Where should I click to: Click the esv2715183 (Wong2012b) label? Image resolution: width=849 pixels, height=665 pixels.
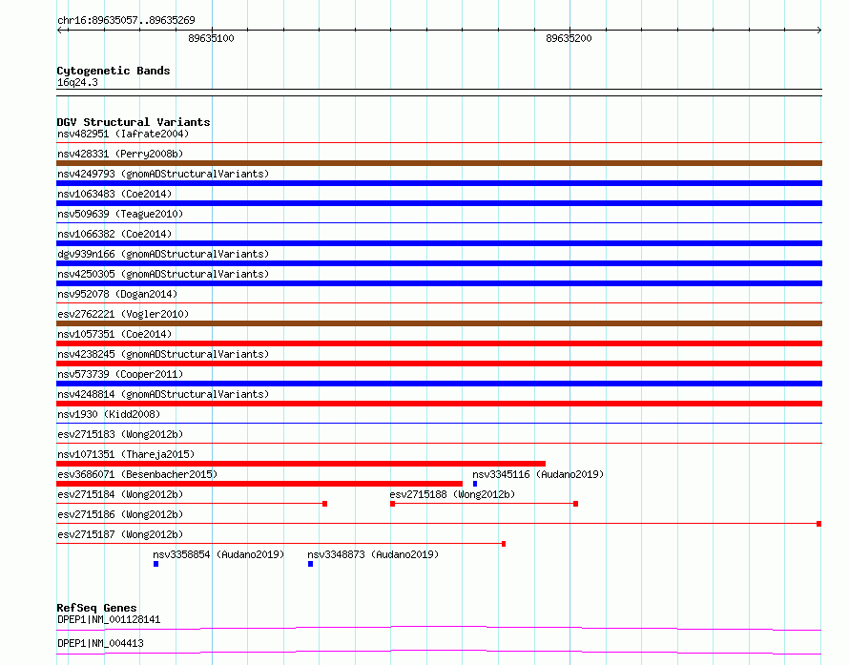tap(120, 434)
